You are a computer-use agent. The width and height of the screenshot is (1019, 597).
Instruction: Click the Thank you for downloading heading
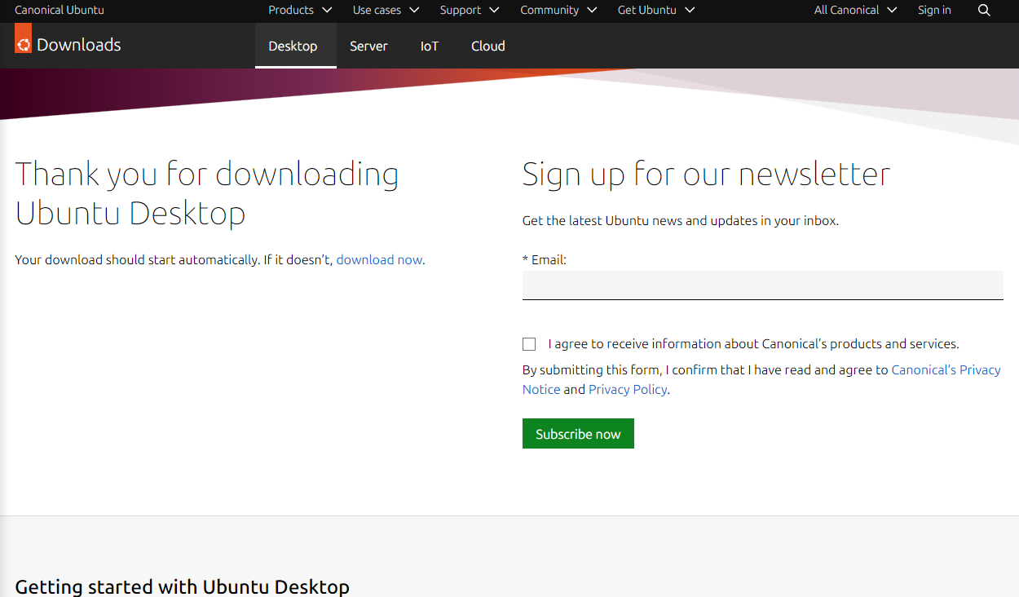(207, 194)
